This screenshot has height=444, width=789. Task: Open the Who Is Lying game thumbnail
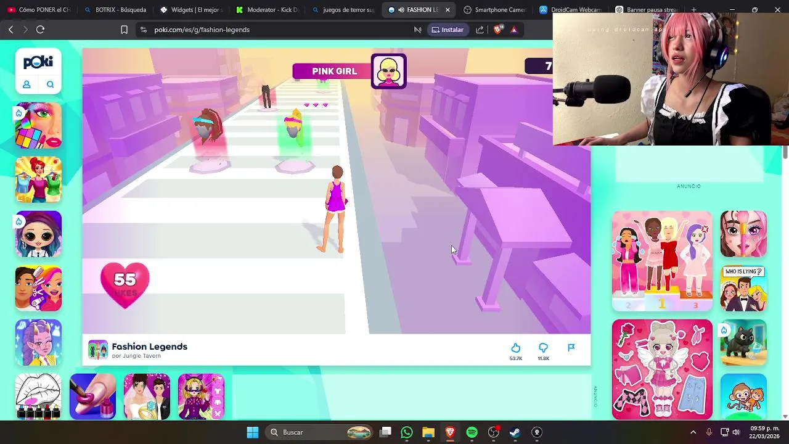[743, 288]
